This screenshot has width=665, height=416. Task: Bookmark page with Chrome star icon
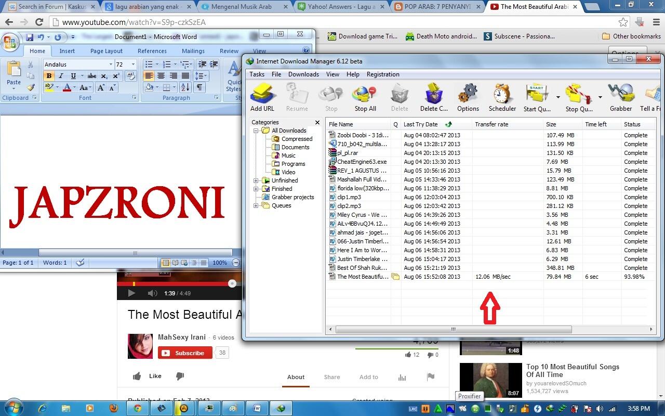(623, 22)
